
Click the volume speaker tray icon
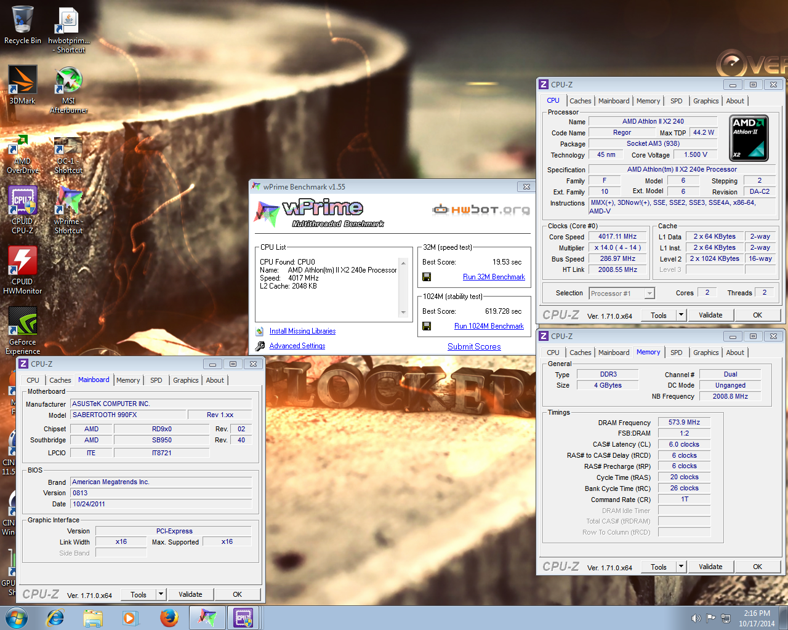point(696,618)
